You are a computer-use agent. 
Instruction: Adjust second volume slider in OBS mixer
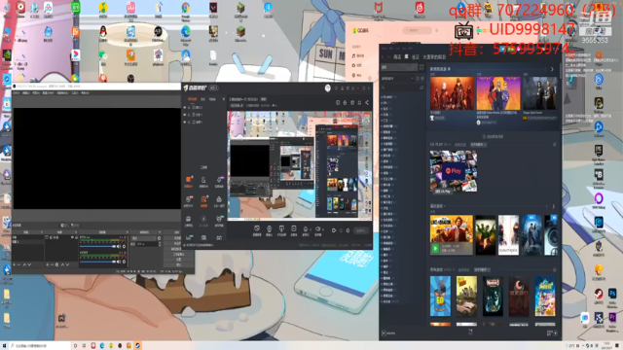97,262
